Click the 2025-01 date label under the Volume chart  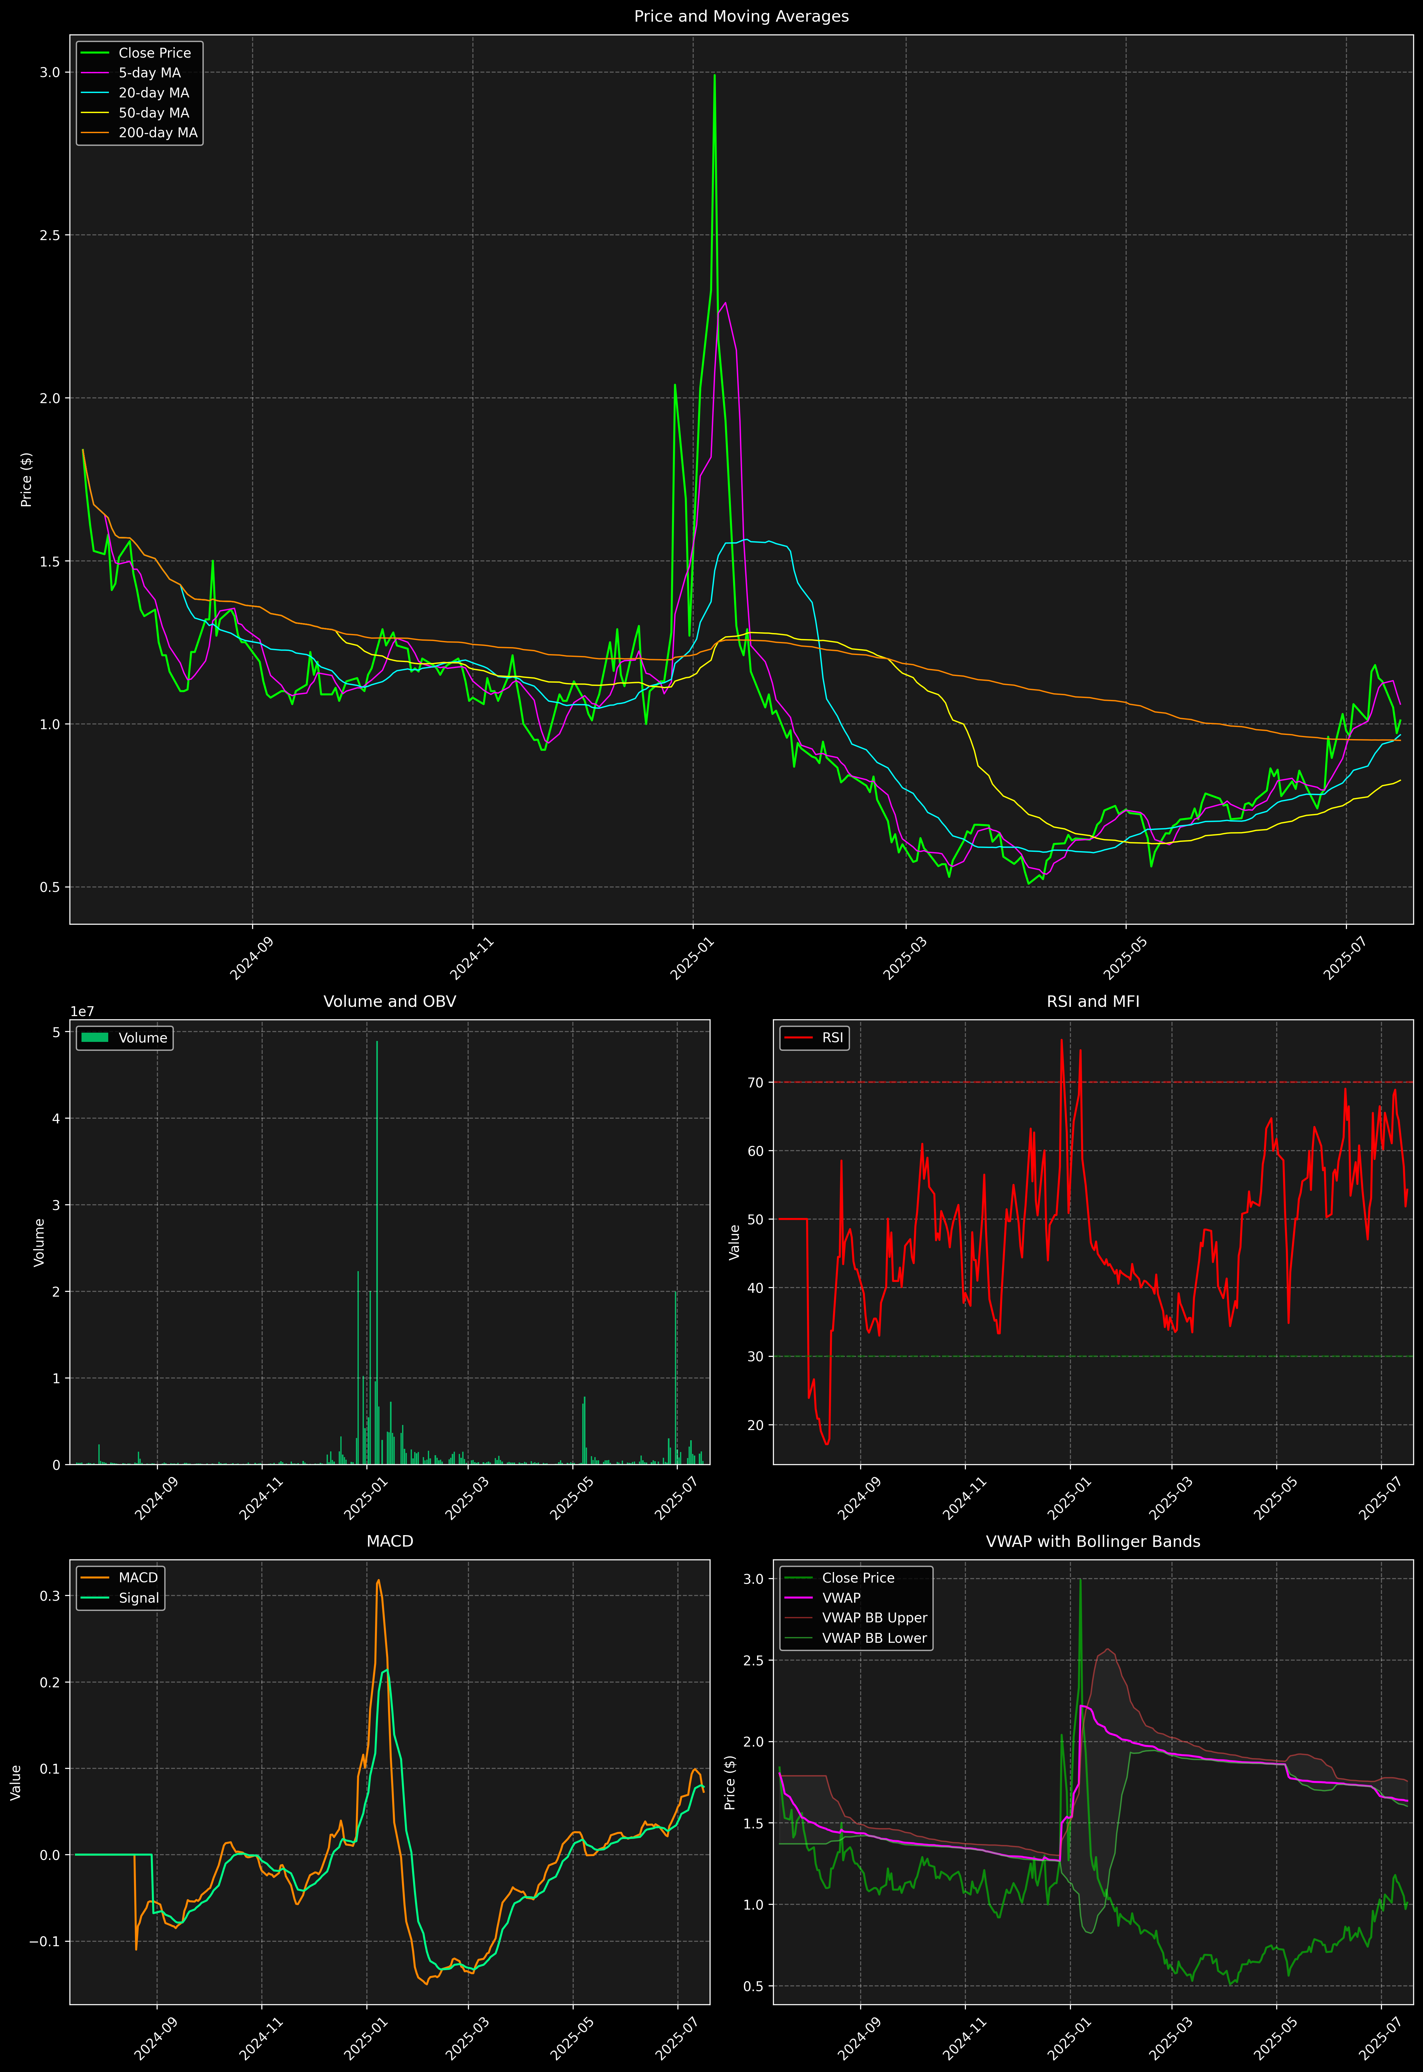365,1499
